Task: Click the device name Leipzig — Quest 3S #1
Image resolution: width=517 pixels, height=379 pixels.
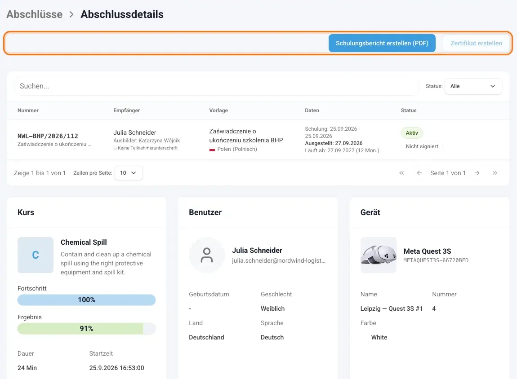Action: (x=391, y=308)
